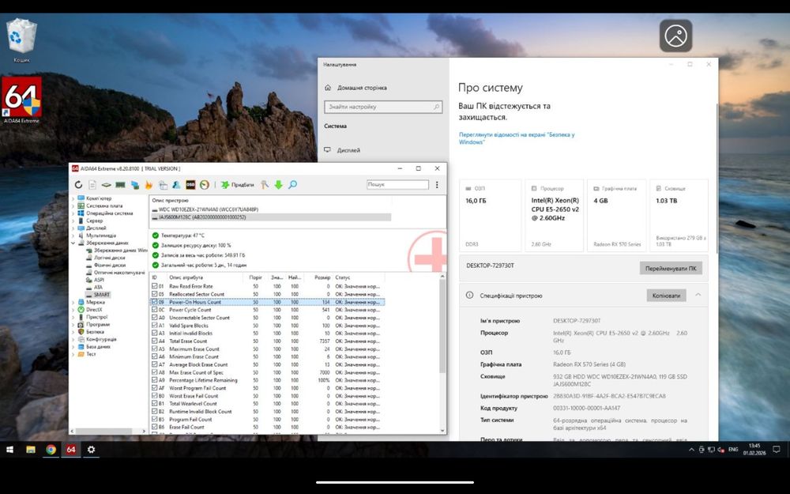Click the green download arrow icon
This screenshot has height=494, width=790.
click(x=279, y=185)
